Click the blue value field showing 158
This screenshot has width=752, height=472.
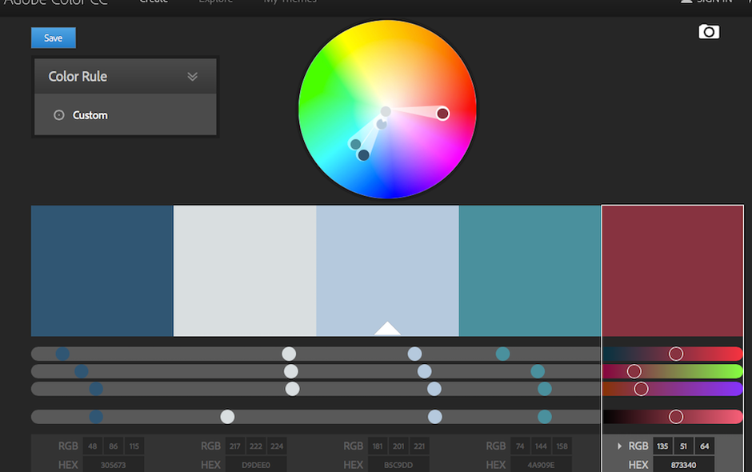(562, 446)
